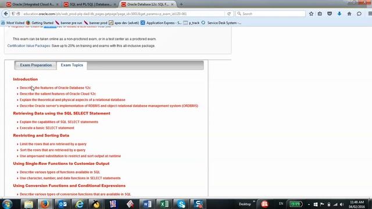Open Skype from the taskbar
Screen dimensions: 372x209
pos(181,204)
